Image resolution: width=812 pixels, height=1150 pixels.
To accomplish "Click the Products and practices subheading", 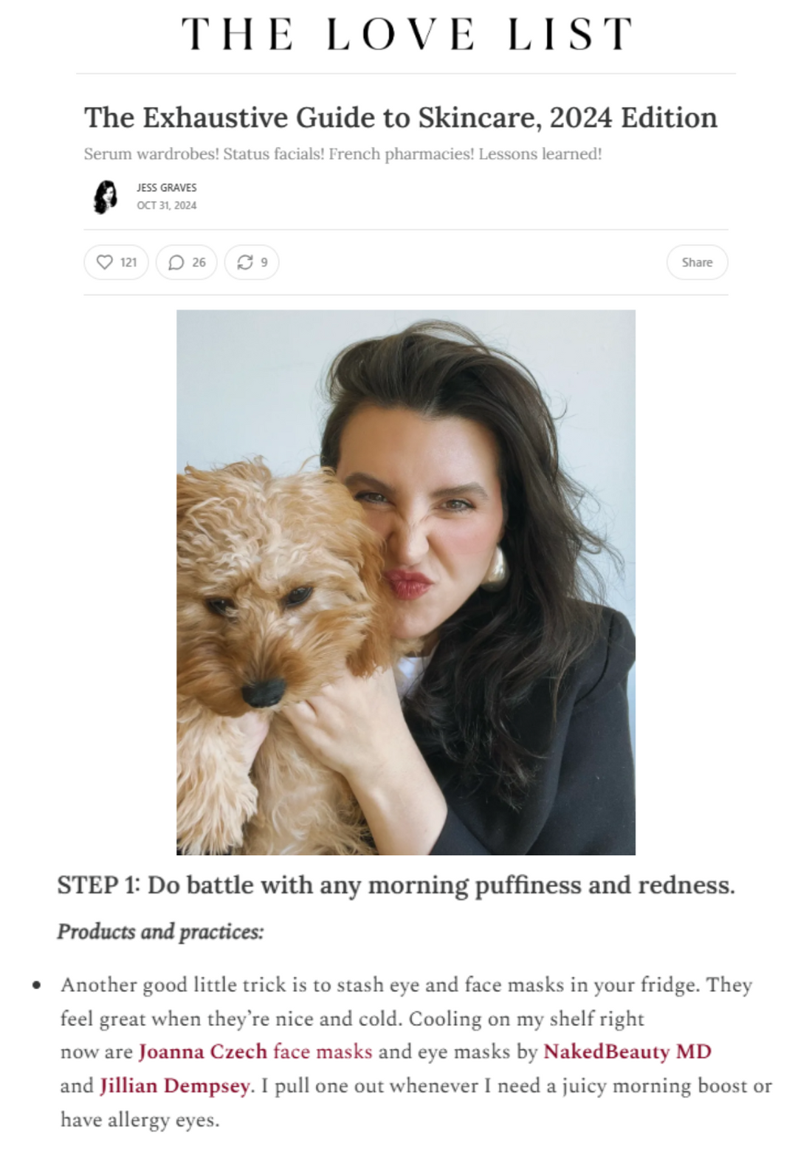I will pyautogui.click(x=160, y=931).
